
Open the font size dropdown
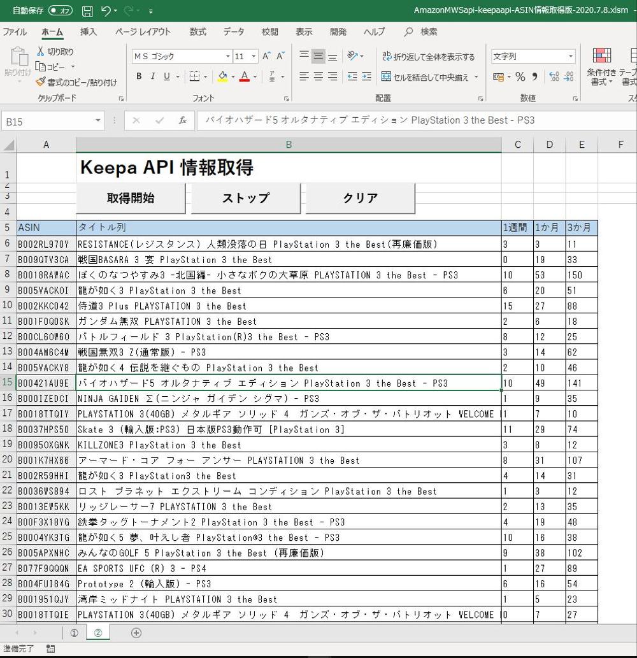tap(254, 56)
